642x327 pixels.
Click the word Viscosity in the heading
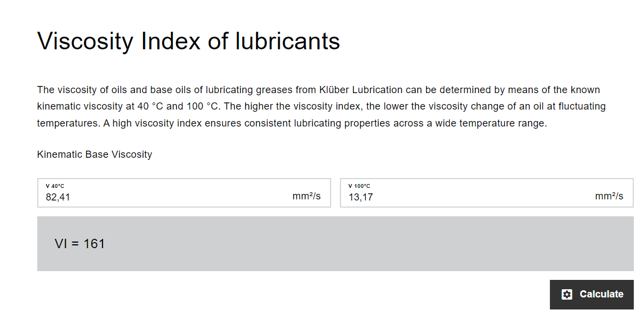[85, 41]
